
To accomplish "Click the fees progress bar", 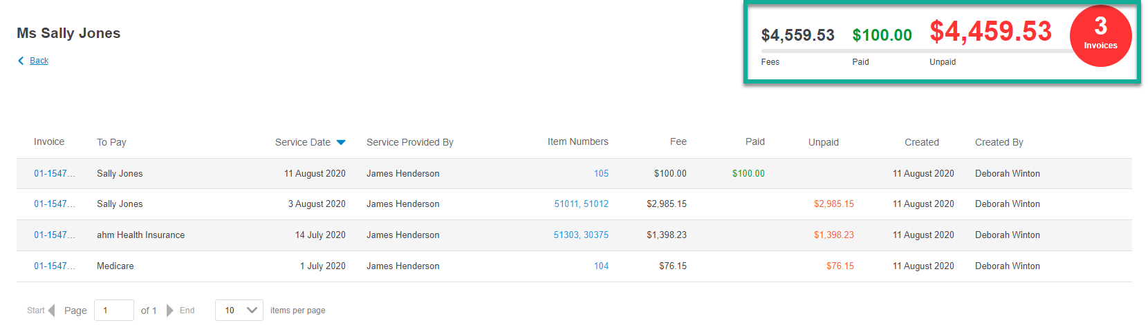I will point(916,51).
